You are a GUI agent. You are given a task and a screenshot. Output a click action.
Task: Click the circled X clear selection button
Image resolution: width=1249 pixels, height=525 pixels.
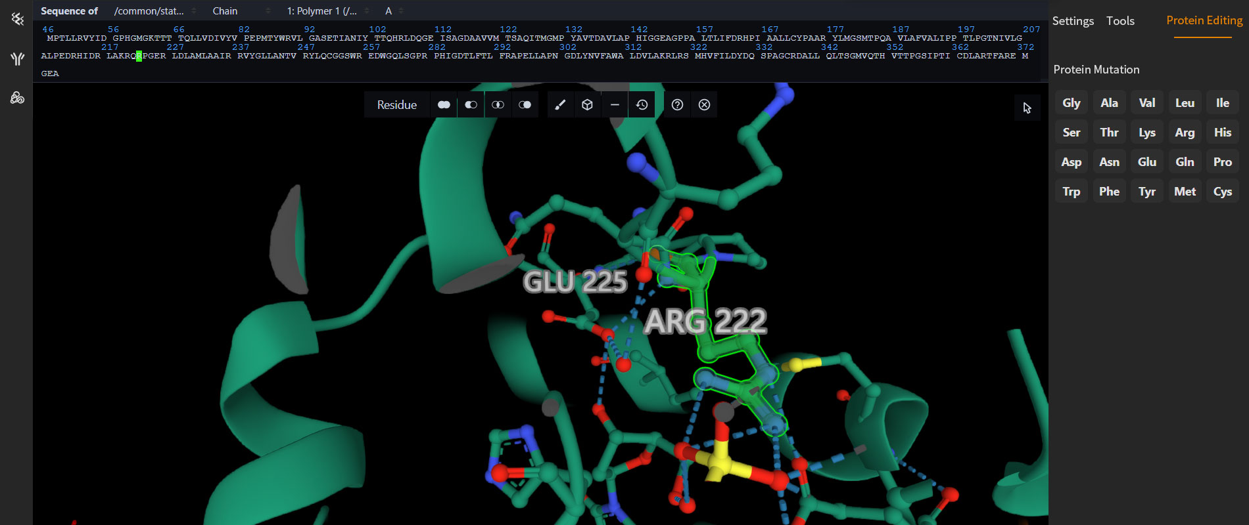point(704,105)
